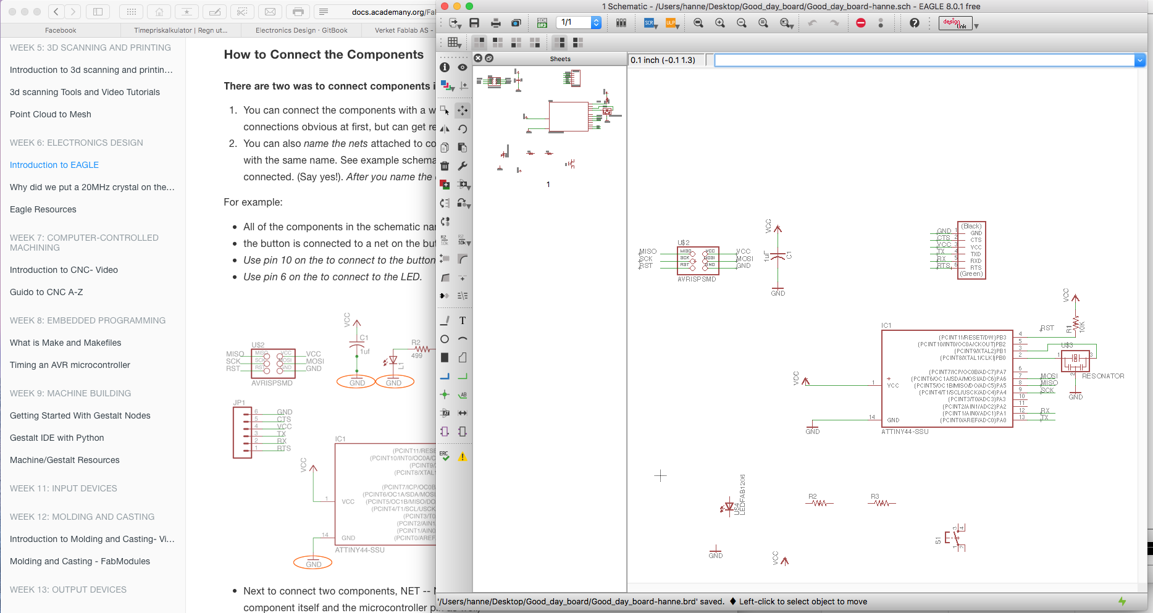This screenshot has width=1153, height=613.
Task: Select the Mirror tool
Action: tap(445, 129)
